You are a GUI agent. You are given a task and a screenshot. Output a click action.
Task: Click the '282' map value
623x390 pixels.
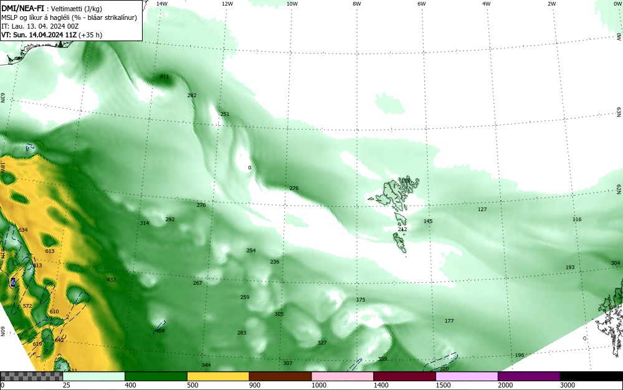click(192, 95)
